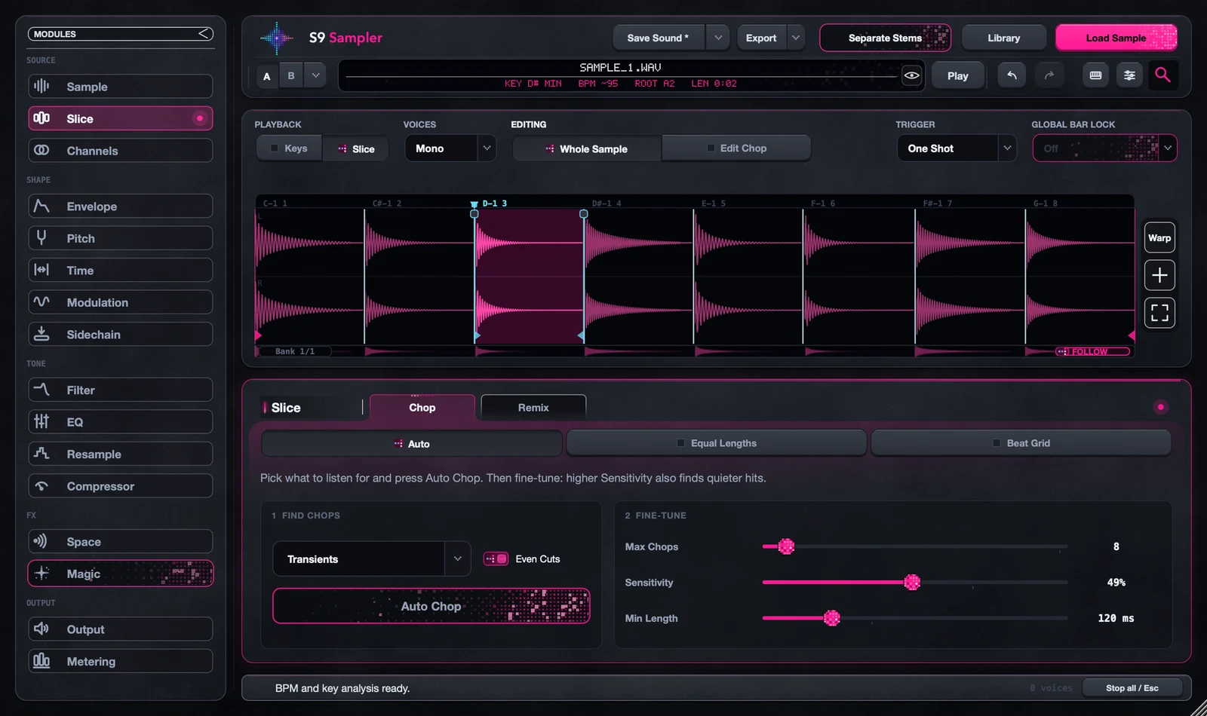Click the Warp button beside waveform
This screenshot has height=716, width=1207.
pos(1159,238)
